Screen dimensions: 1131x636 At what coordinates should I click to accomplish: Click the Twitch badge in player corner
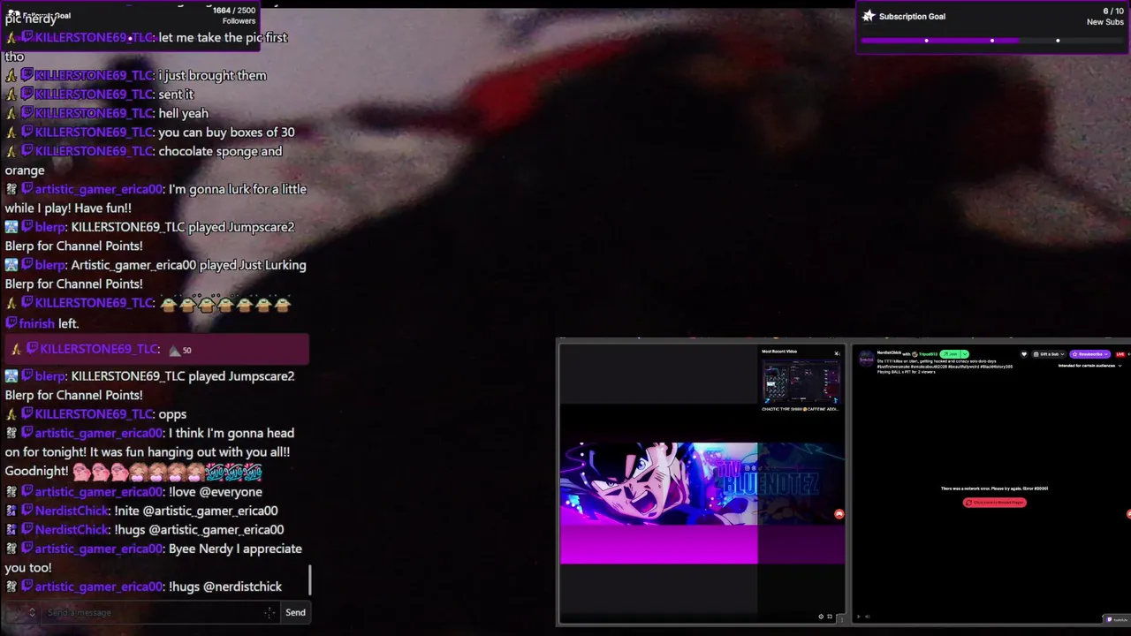tap(1116, 619)
